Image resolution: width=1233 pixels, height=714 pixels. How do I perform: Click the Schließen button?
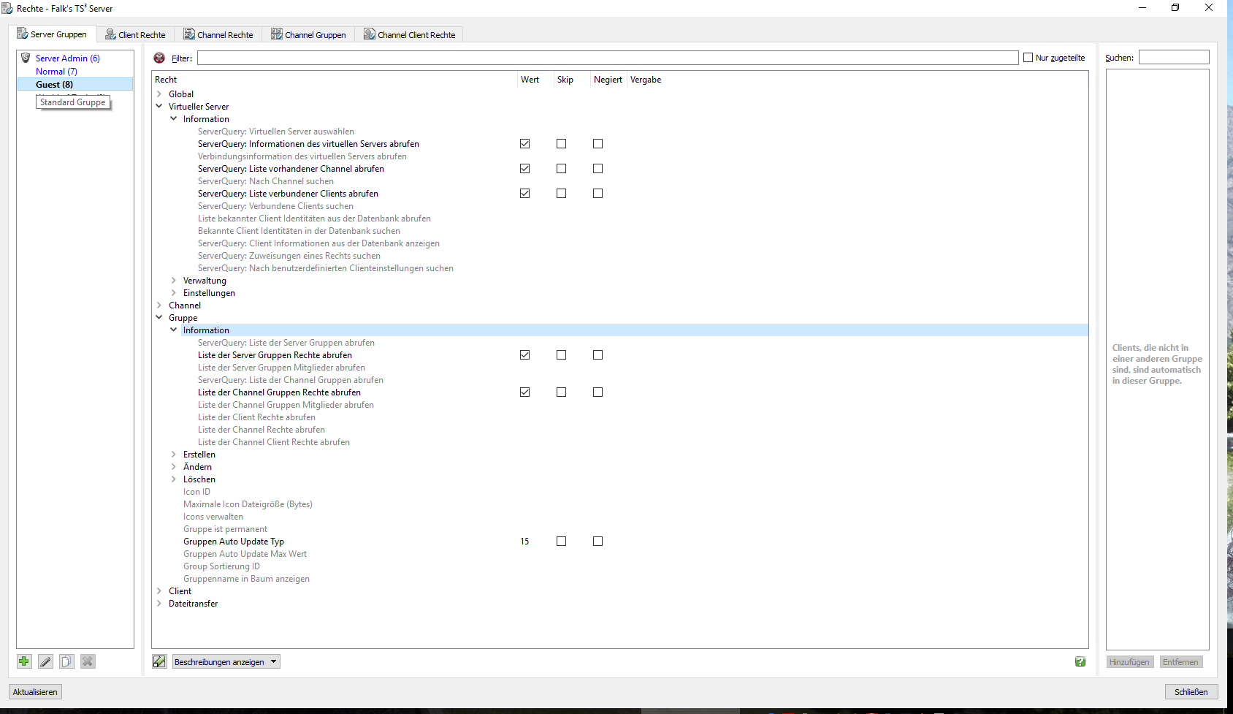(x=1191, y=692)
